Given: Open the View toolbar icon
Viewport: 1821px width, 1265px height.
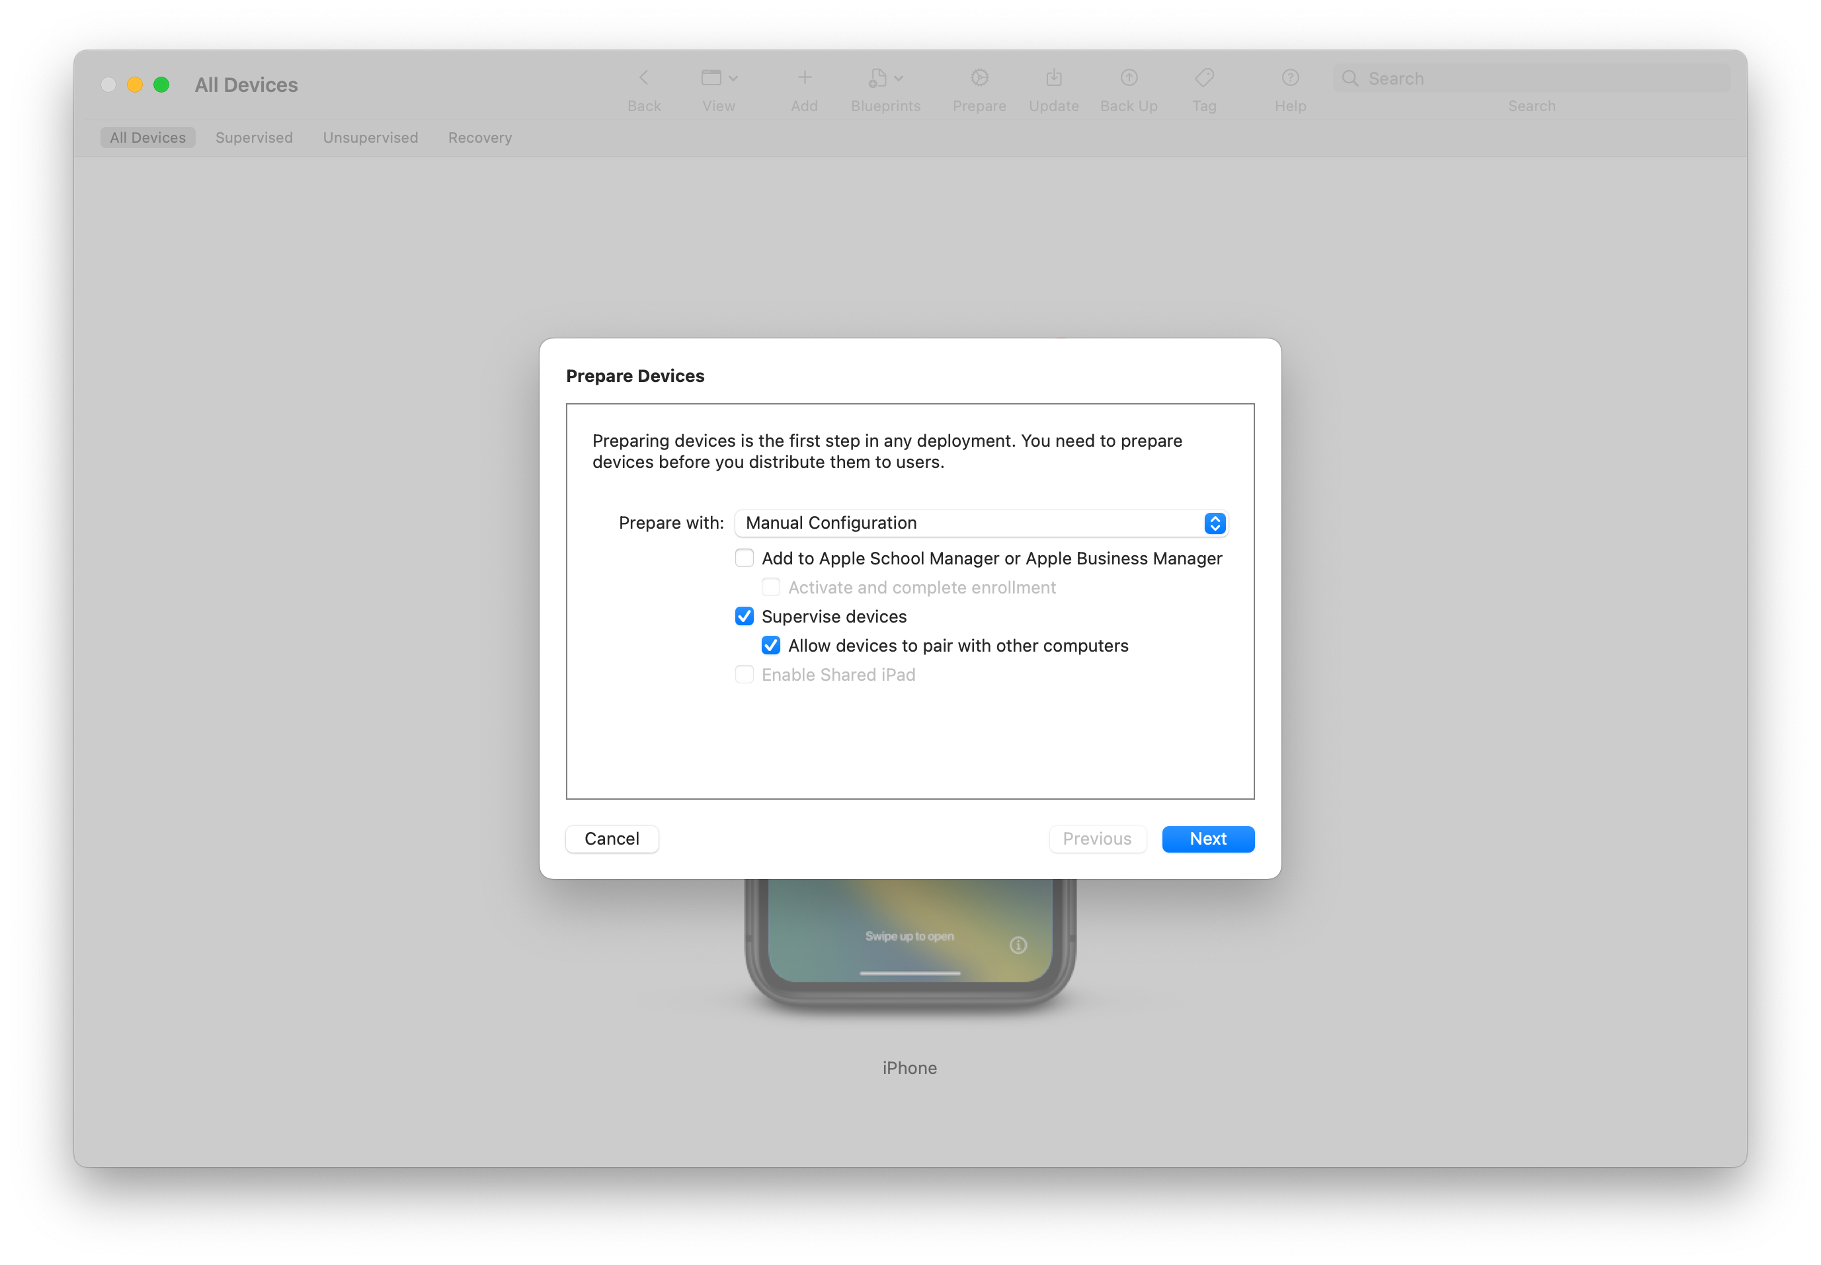Looking at the screenshot, I should [x=711, y=78].
